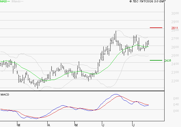This screenshot has height=127, width=181.
Task: Click the 2900 price axis label
Action: (175, 22)
